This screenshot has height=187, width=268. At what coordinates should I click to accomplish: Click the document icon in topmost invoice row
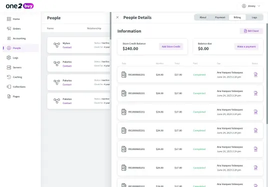tap(123, 74)
